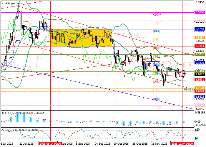
Task: Select the 2.3438 blue price tag
Action: click(200, 63)
